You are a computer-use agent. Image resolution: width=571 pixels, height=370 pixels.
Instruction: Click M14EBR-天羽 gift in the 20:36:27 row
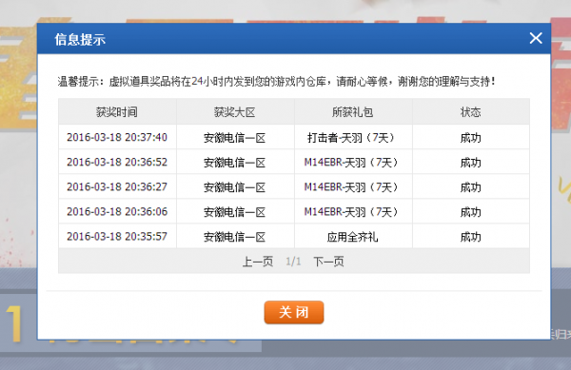click(x=352, y=187)
